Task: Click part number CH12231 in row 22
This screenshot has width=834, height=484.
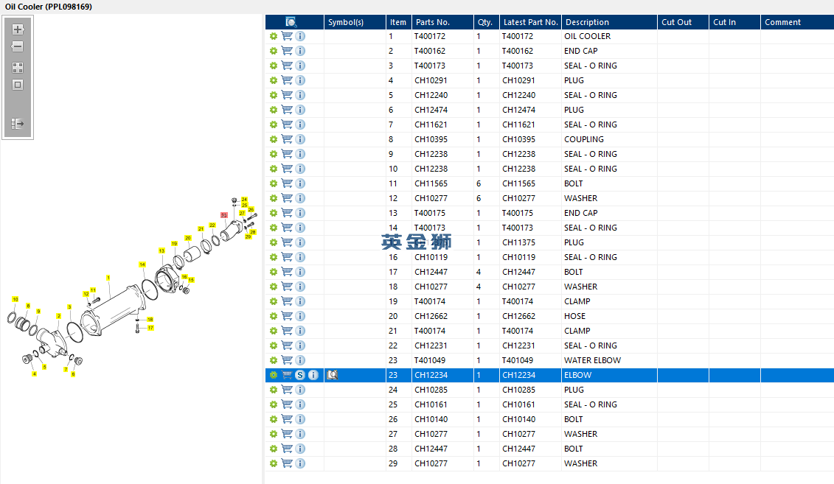Action: pos(431,346)
